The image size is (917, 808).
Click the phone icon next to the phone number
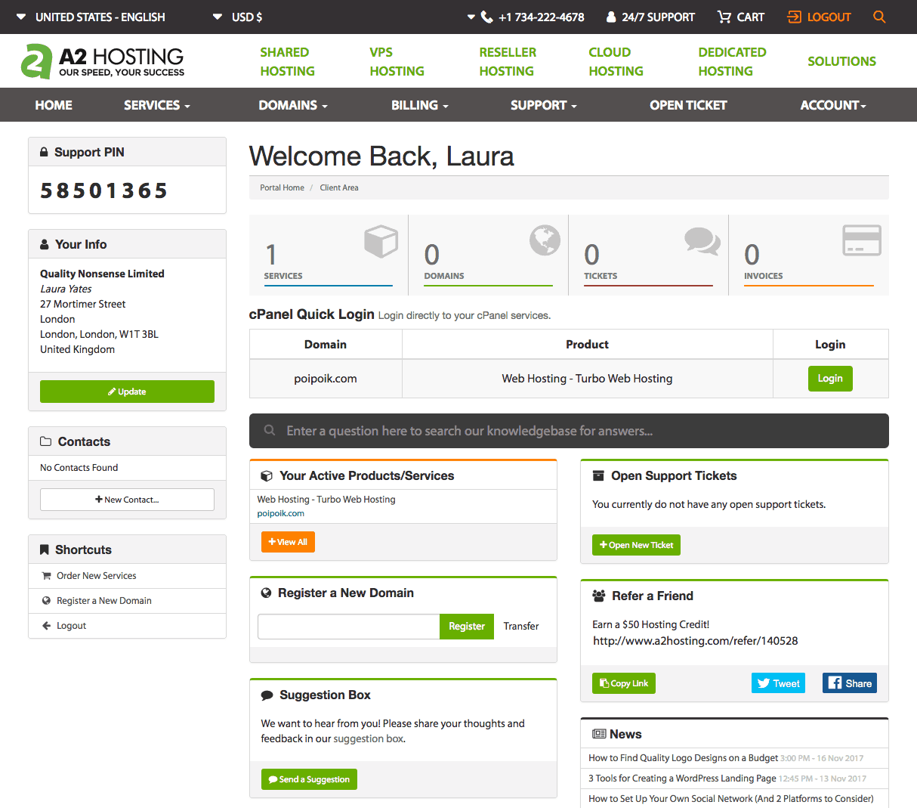pyautogui.click(x=487, y=17)
